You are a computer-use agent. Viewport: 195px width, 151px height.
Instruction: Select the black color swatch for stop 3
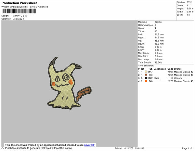(146, 78)
